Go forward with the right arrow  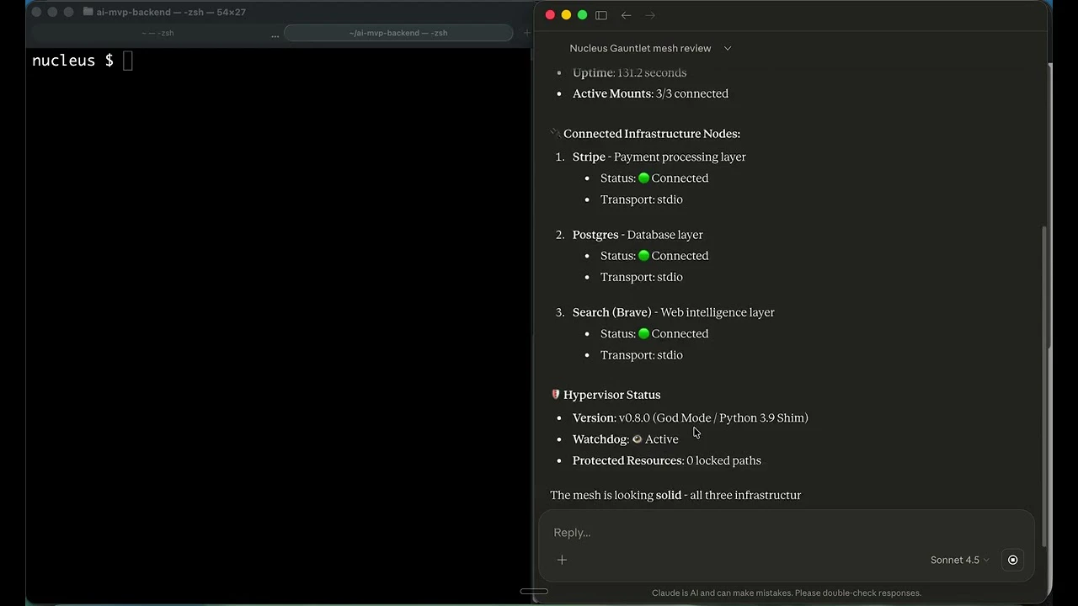pos(650,15)
